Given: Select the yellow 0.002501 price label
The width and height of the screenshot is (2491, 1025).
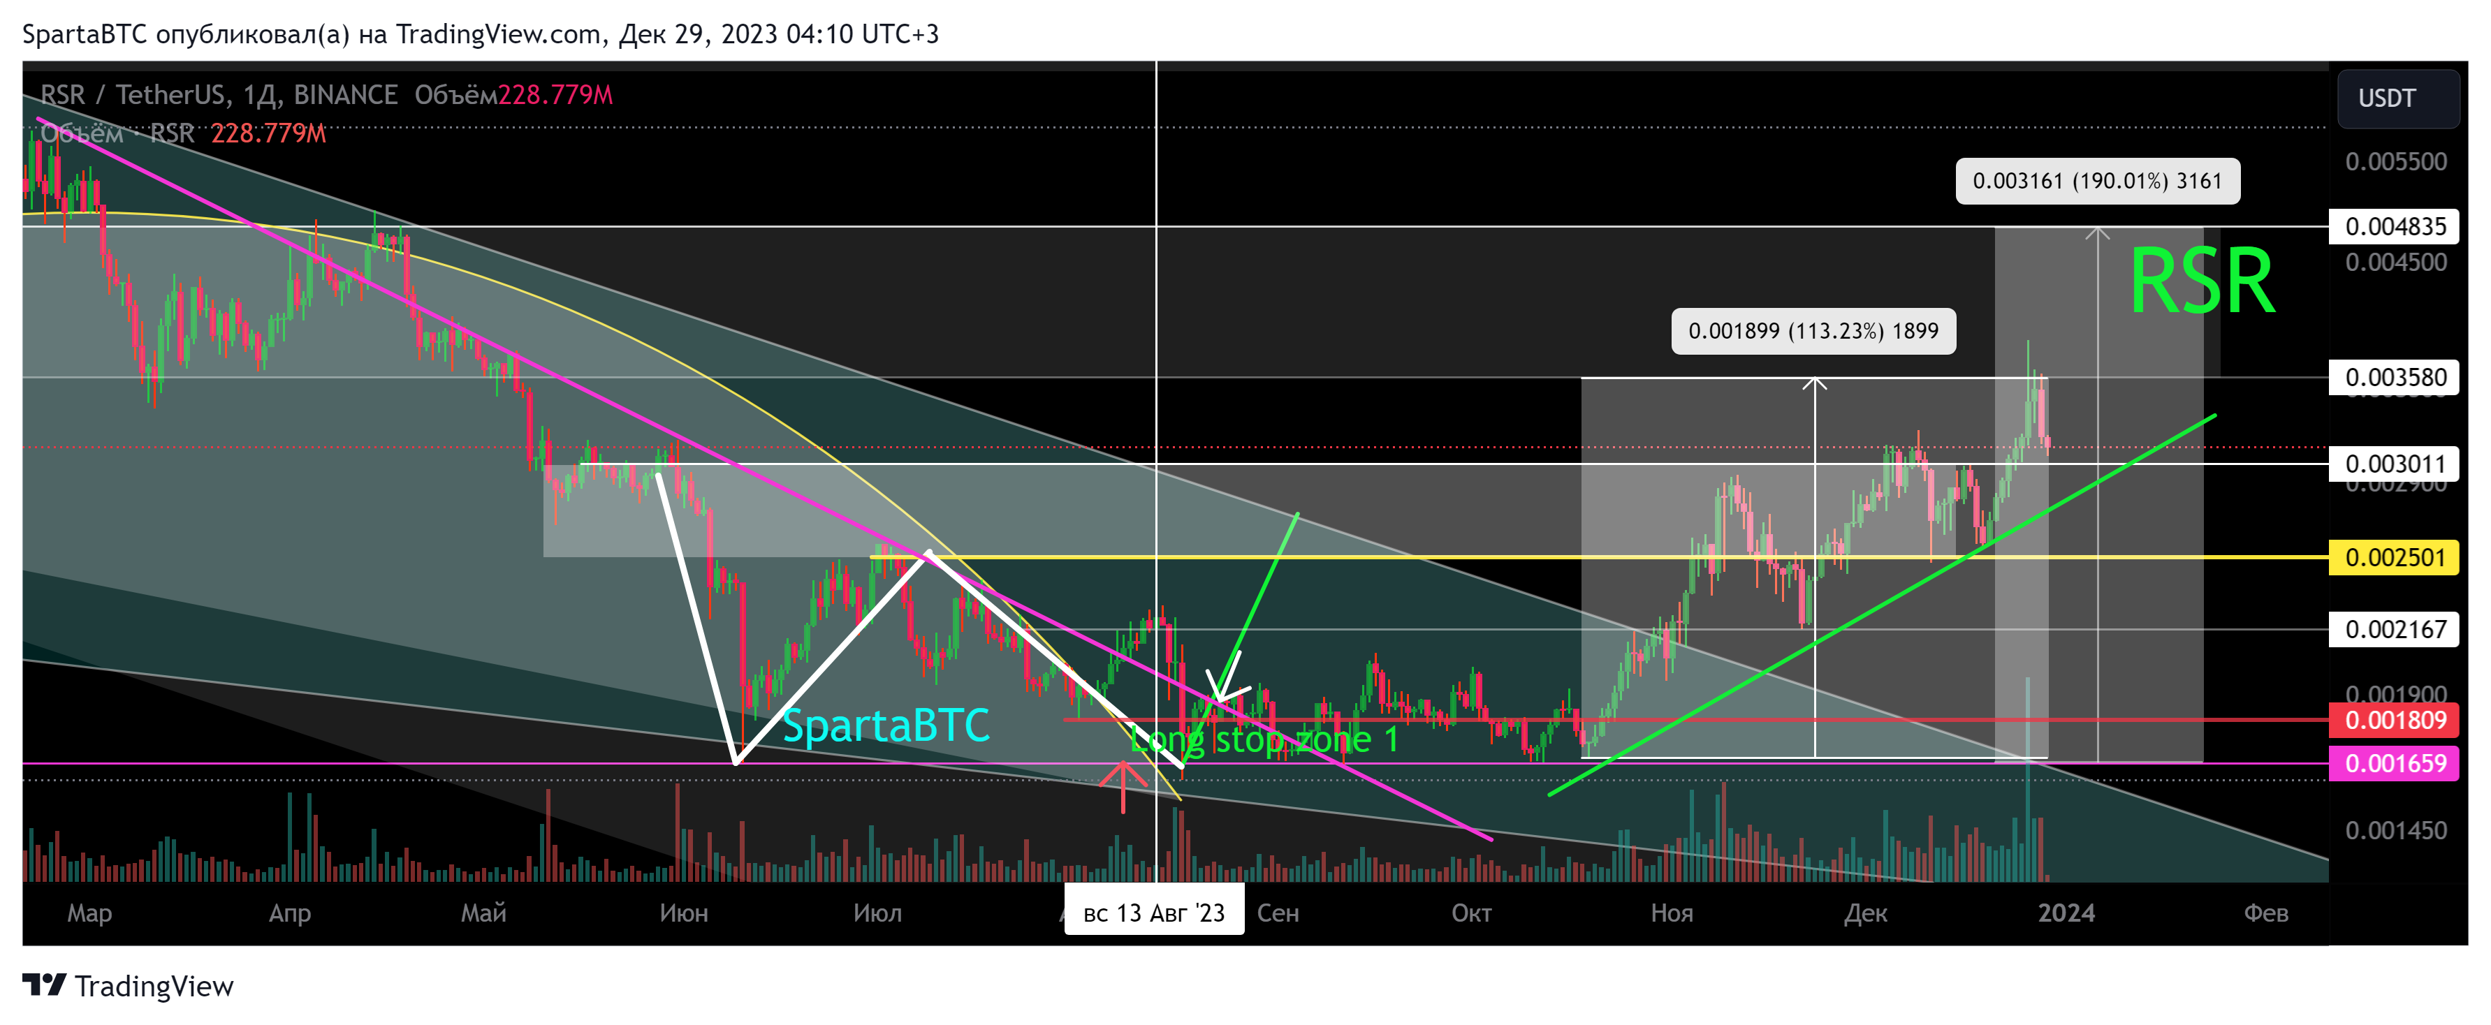Looking at the screenshot, I should point(2395,558).
